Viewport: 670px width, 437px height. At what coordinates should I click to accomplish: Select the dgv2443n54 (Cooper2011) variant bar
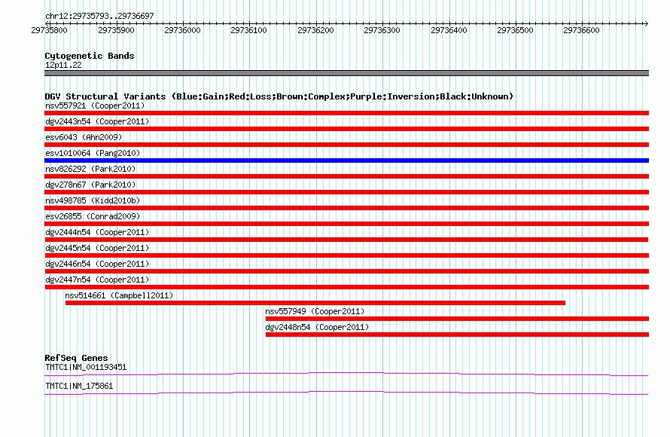(346, 129)
